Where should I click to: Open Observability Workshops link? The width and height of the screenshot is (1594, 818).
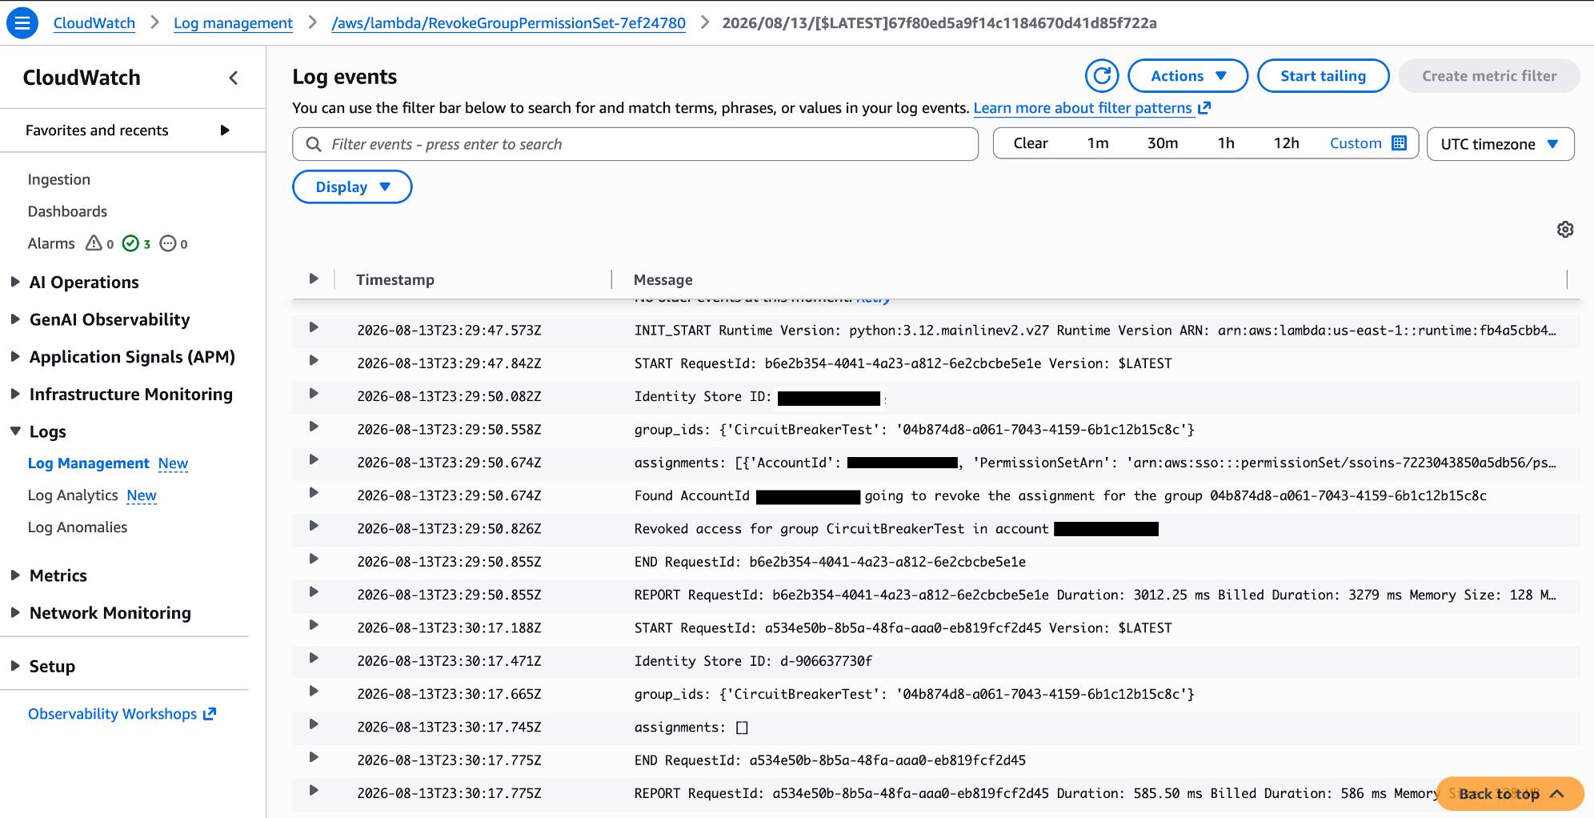122,714
